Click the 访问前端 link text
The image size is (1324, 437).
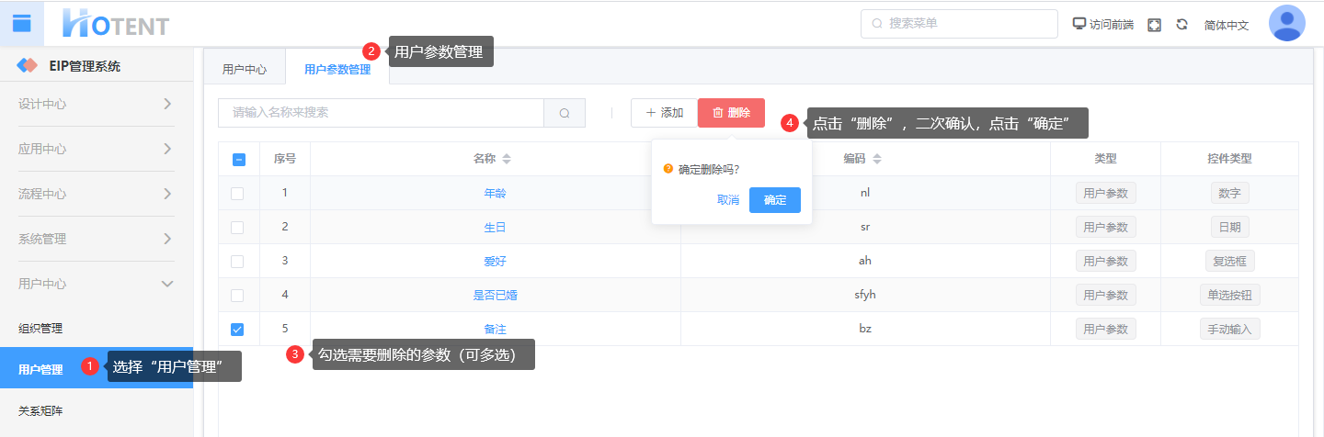(1112, 25)
